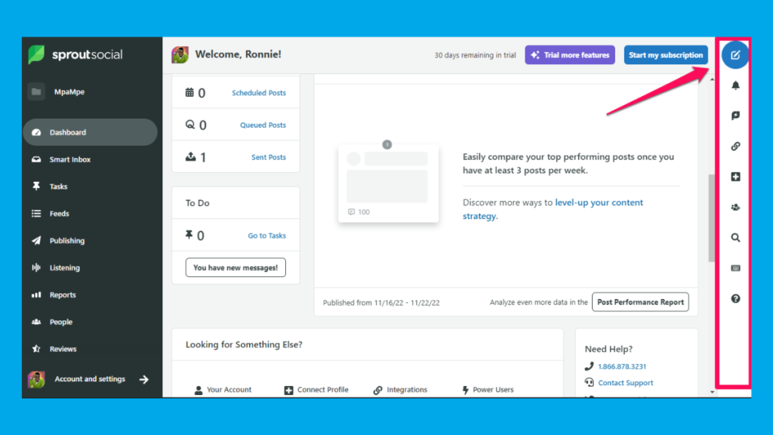Click the scrollbar down arrow
773x435 pixels.
click(712, 392)
